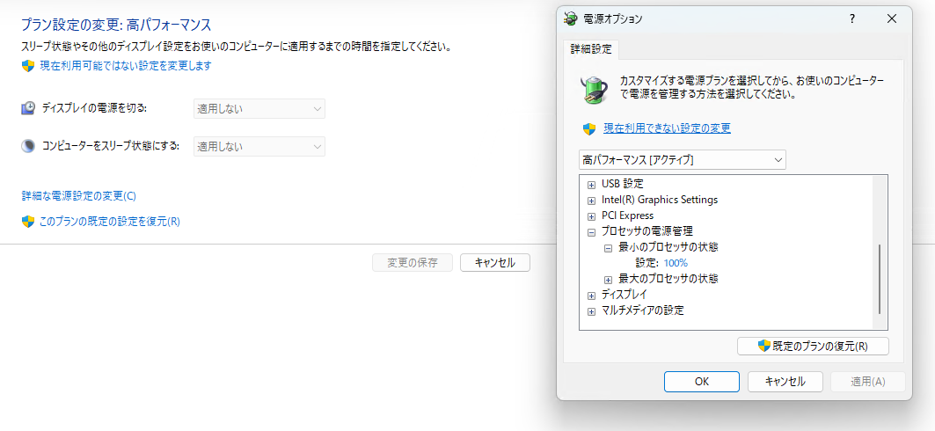
Task: Click the help question mark in 電源オプション
Action: (x=852, y=18)
